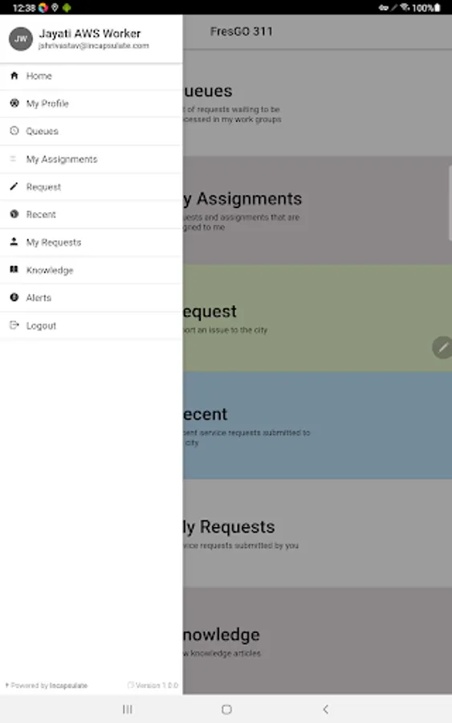Tap the My Assignments list icon
This screenshot has height=723, width=452.
[x=14, y=159]
